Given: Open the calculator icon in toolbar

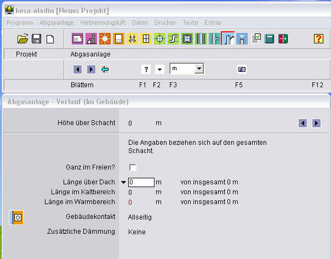Looking at the screenshot, I should [x=269, y=39].
